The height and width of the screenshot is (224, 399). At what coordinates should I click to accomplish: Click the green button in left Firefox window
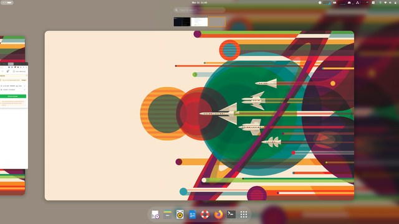(13, 96)
